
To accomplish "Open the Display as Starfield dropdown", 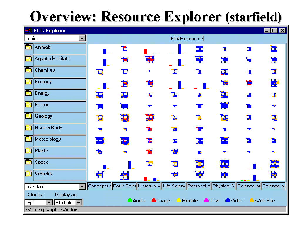I will (x=78, y=202).
